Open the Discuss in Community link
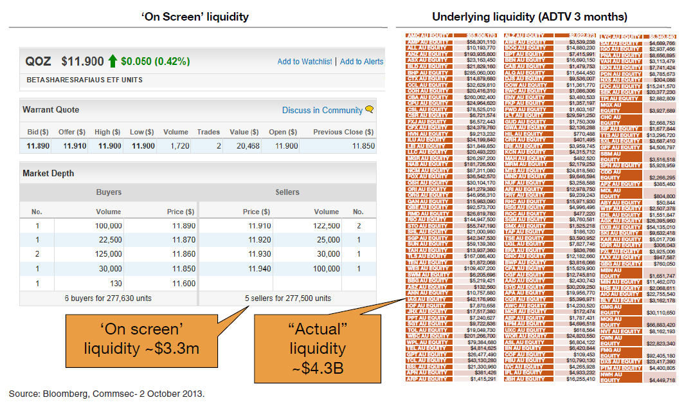 pyautogui.click(x=322, y=111)
